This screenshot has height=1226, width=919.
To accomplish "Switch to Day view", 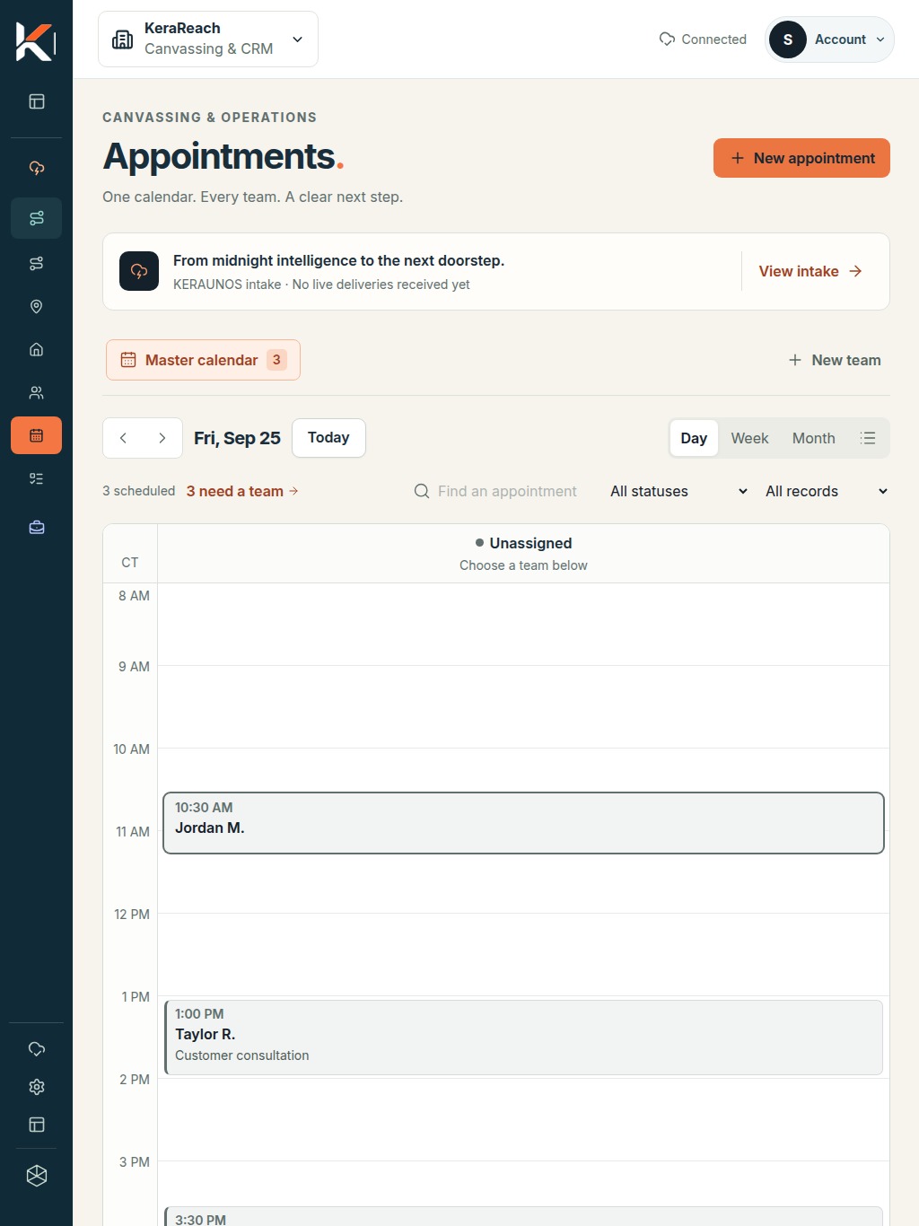I will pos(694,438).
